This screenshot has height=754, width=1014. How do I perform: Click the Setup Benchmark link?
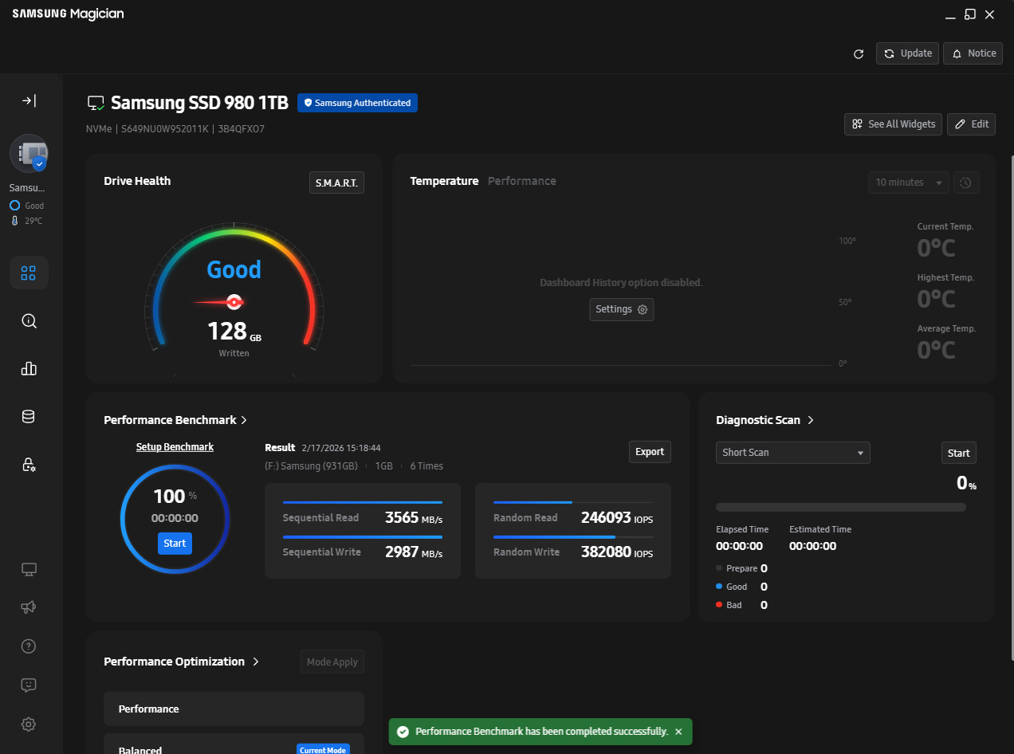point(175,447)
